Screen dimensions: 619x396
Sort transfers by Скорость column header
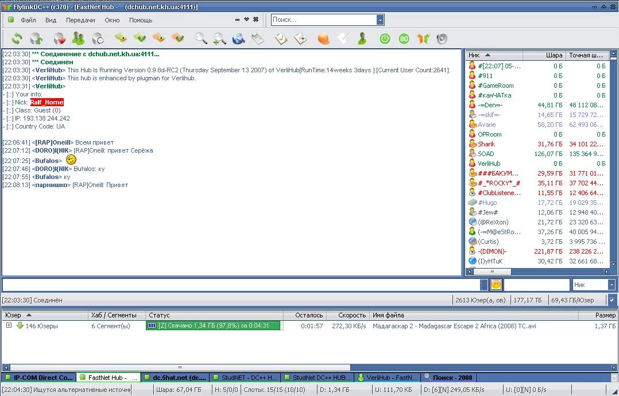point(351,315)
